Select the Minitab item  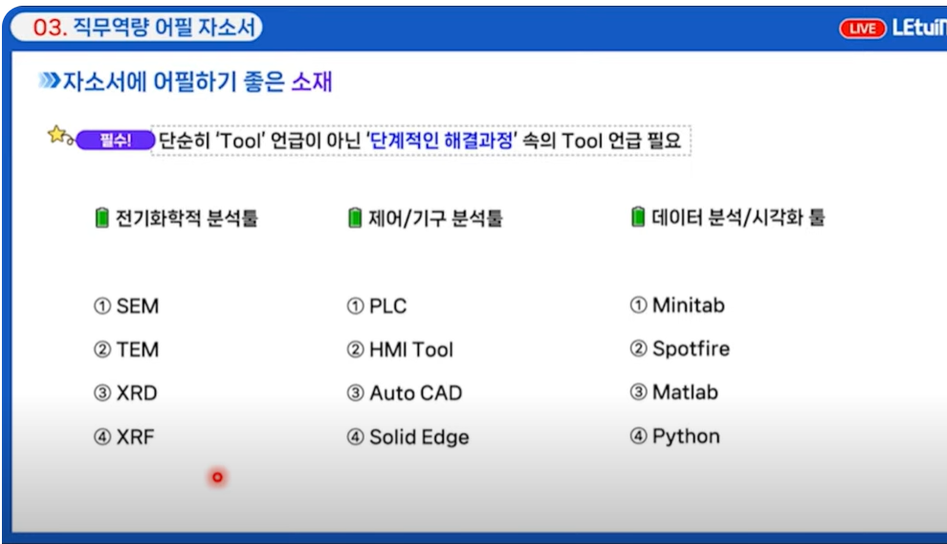688,306
